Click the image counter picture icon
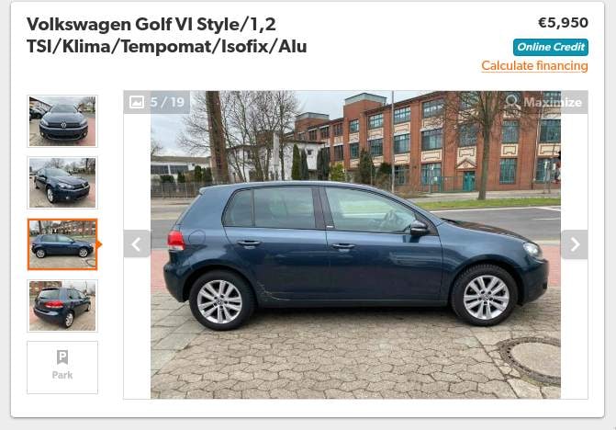The width and height of the screenshot is (616, 430). (137, 102)
